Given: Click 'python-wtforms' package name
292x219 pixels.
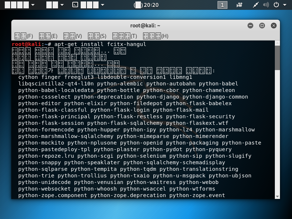Looking at the screenshot, I should (x=192, y=189).
